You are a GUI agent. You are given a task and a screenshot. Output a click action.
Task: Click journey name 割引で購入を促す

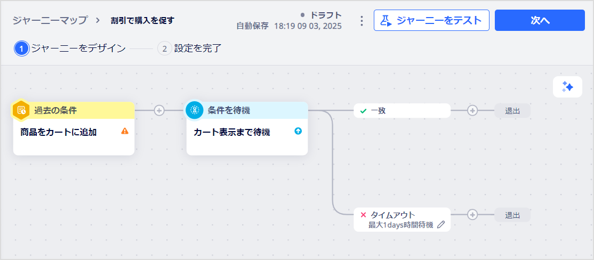point(142,20)
